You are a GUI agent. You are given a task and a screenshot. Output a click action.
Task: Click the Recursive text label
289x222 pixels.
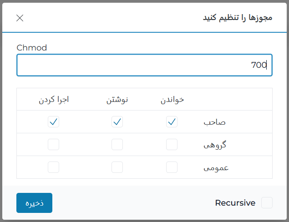coord(235,203)
